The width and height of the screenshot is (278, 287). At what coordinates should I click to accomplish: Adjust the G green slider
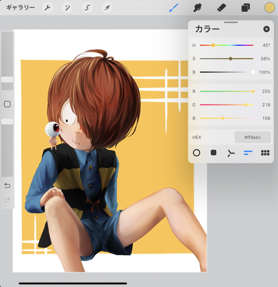coord(227,105)
